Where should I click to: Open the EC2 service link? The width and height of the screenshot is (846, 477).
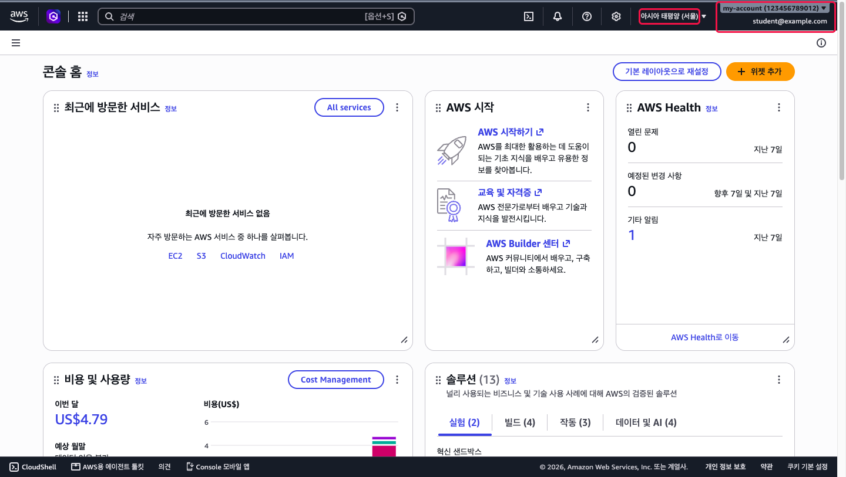click(x=175, y=256)
